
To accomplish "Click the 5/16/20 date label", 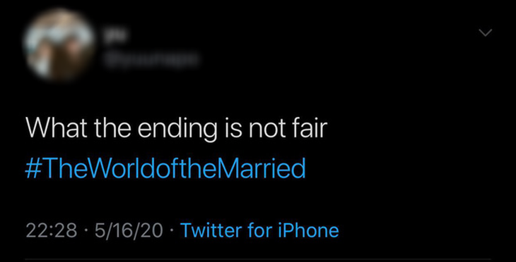I will pos(129,230).
